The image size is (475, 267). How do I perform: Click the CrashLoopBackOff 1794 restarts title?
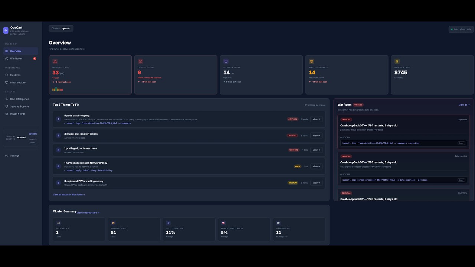pyautogui.click(x=369, y=125)
